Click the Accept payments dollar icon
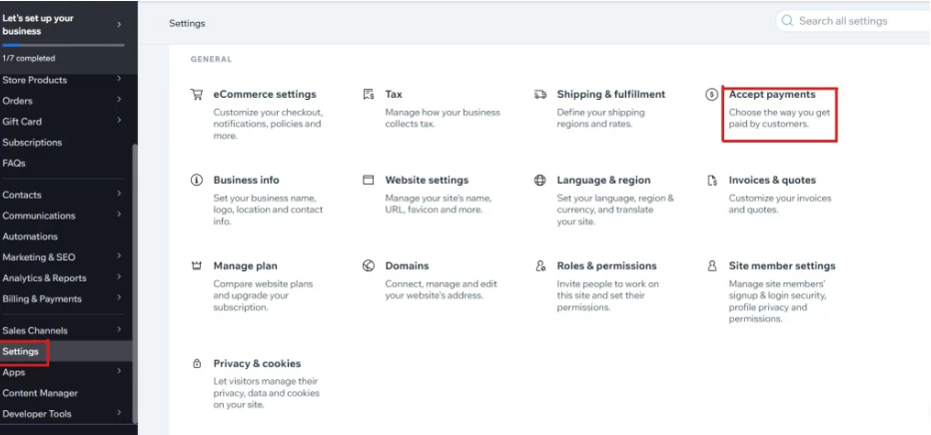931x435 pixels. [x=711, y=94]
